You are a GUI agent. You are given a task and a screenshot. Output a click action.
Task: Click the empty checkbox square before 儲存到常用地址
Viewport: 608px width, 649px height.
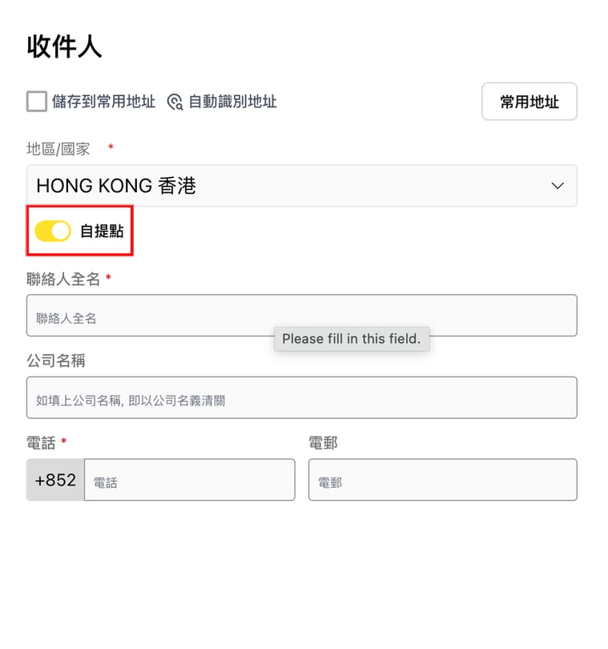point(35,101)
